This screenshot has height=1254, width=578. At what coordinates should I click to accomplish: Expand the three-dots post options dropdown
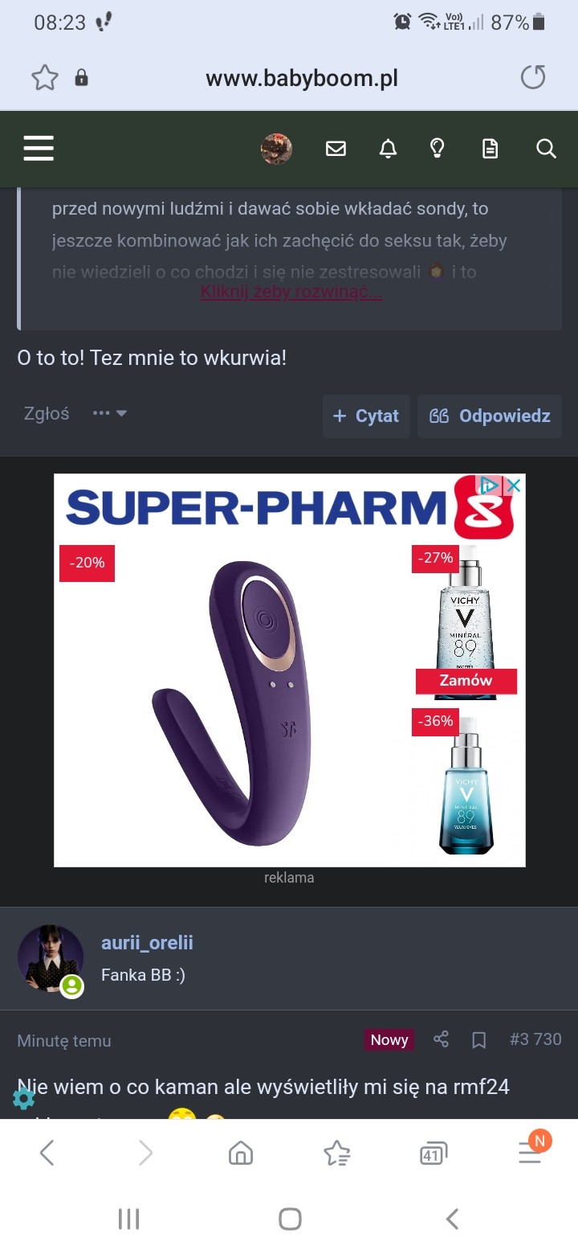click(x=110, y=413)
